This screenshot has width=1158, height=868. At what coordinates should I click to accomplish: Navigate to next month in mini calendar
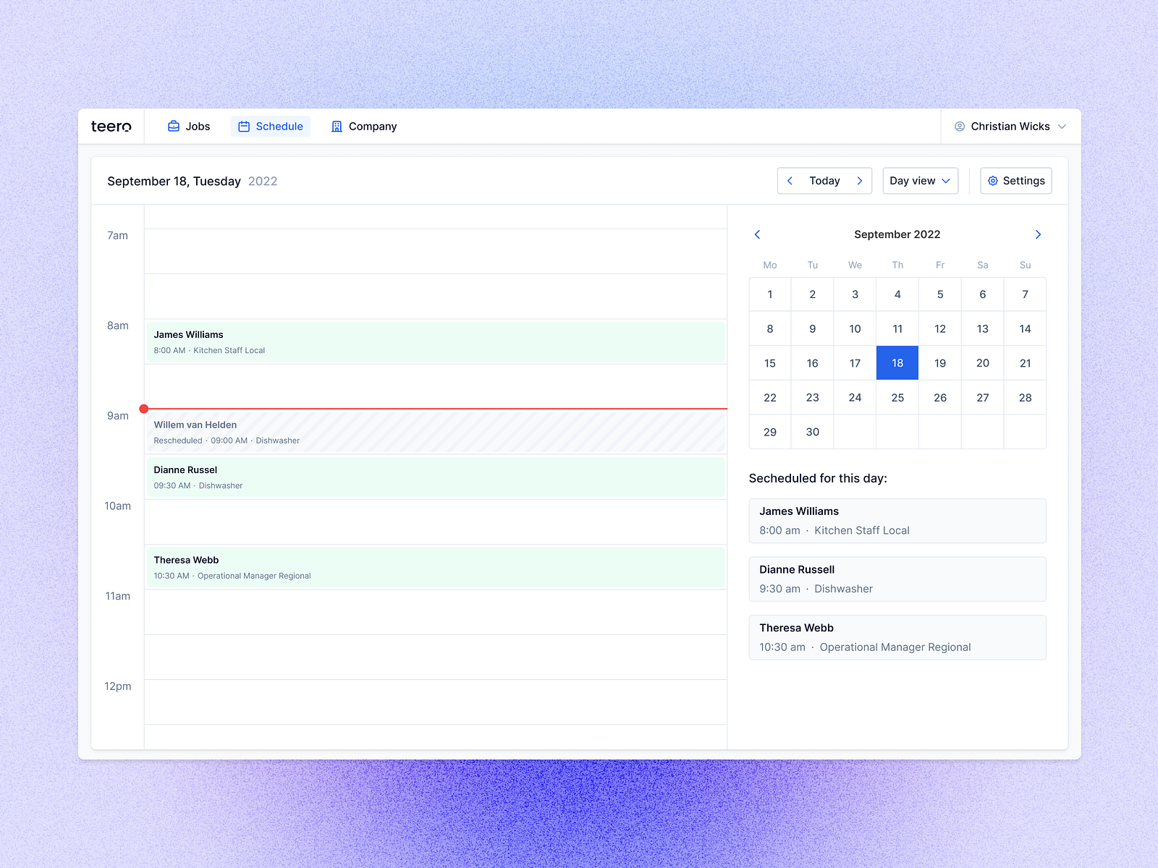pos(1038,234)
